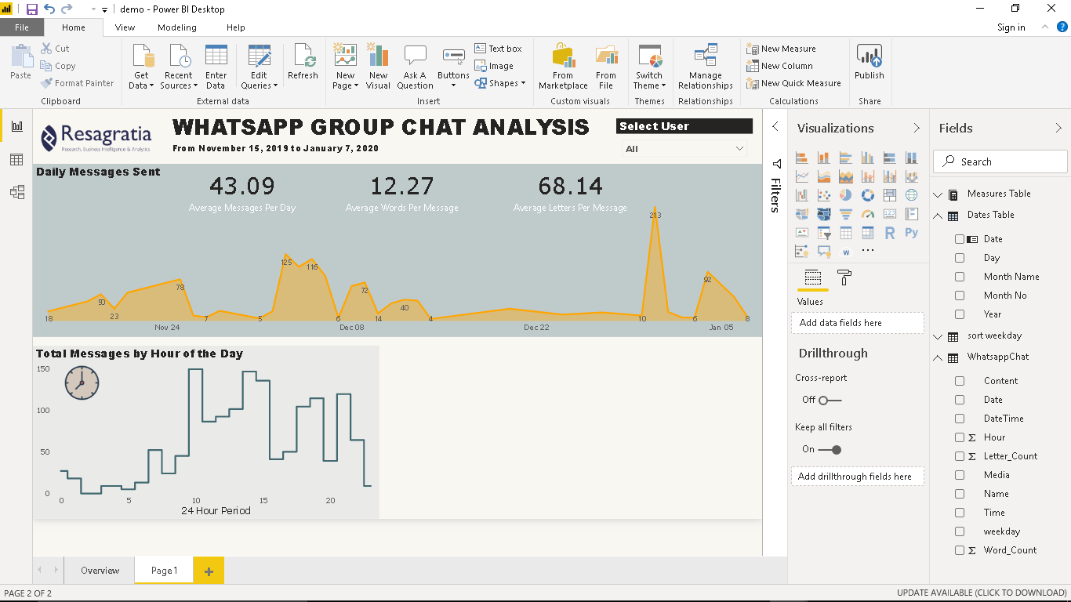Viewport: 1071px width, 602px height.
Task: Expand the Measures Table in Fields
Action: (938, 194)
